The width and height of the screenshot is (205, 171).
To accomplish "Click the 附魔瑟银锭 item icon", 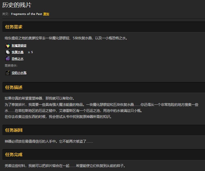I will [8, 46].
